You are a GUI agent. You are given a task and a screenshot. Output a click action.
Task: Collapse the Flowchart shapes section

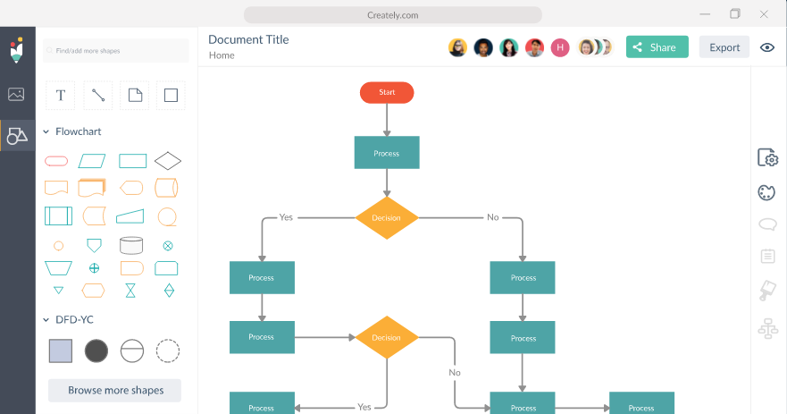[46, 131]
